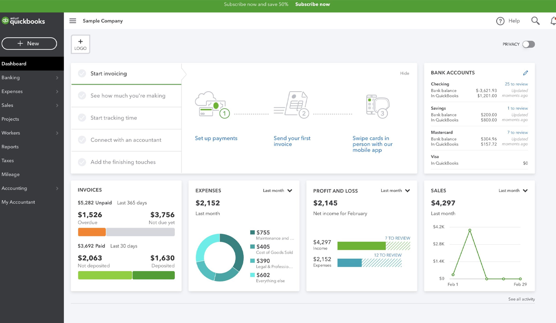Toggle the Privacy switch
This screenshot has width=556, height=323.
tap(528, 44)
